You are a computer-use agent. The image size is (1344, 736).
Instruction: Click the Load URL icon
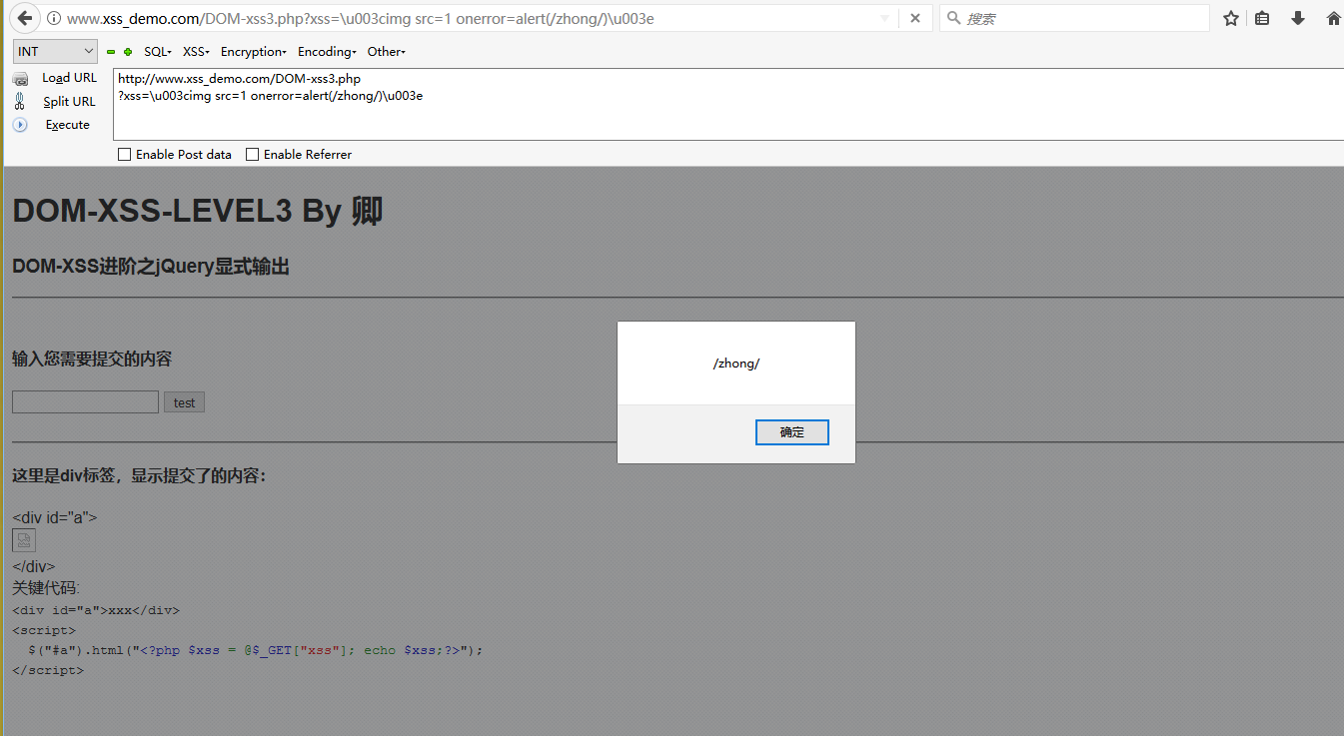pyautogui.click(x=20, y=79)
